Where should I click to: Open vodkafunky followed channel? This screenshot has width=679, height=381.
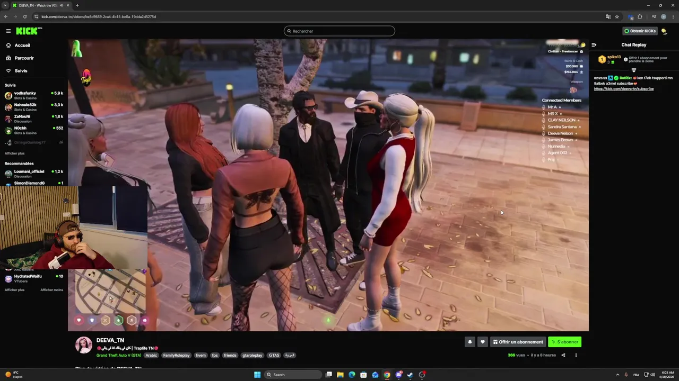(x=34, y=95)
